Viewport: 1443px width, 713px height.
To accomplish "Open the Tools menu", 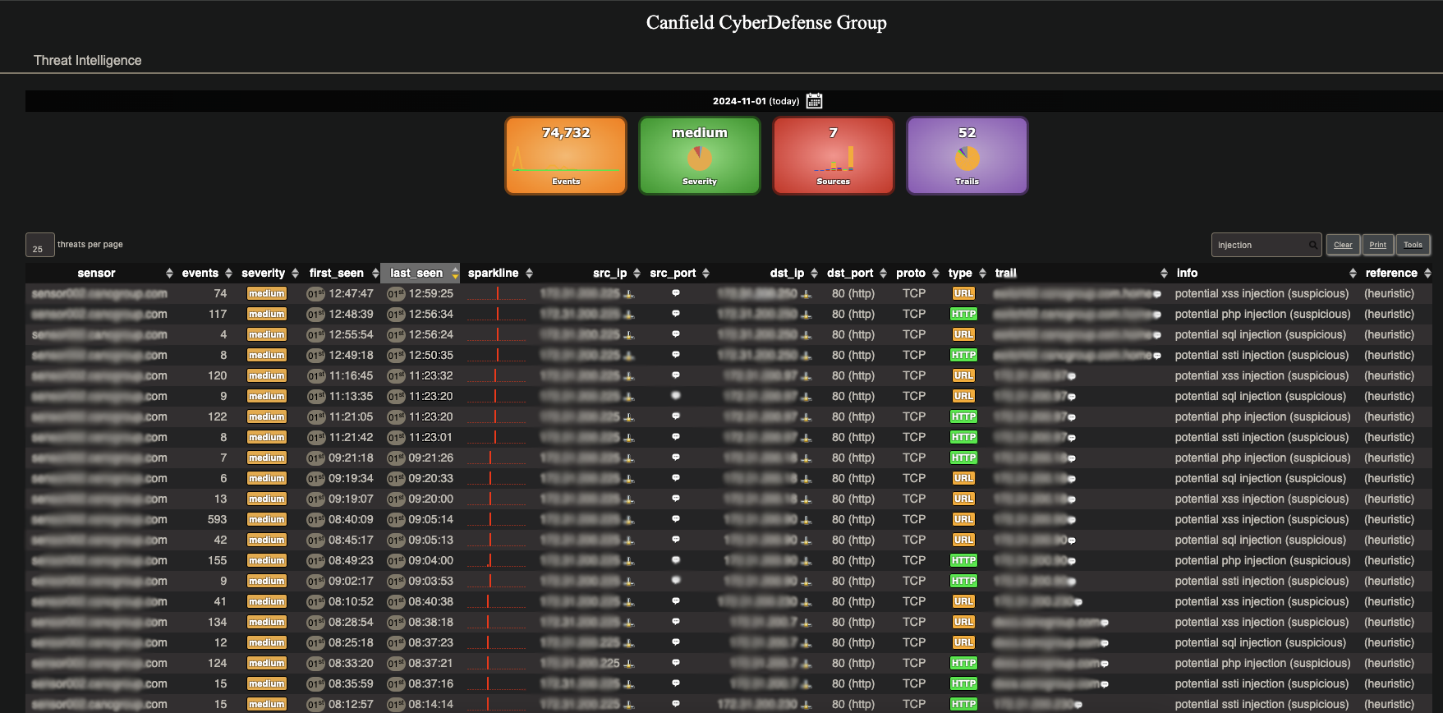I will (x=1413, y=245).
